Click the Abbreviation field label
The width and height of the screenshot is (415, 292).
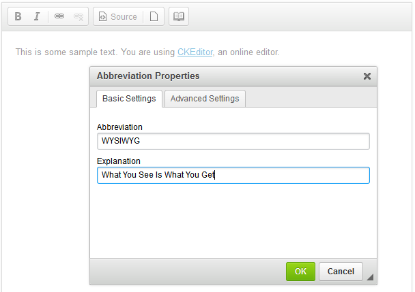pyautogui.click(x=119, y=127)
